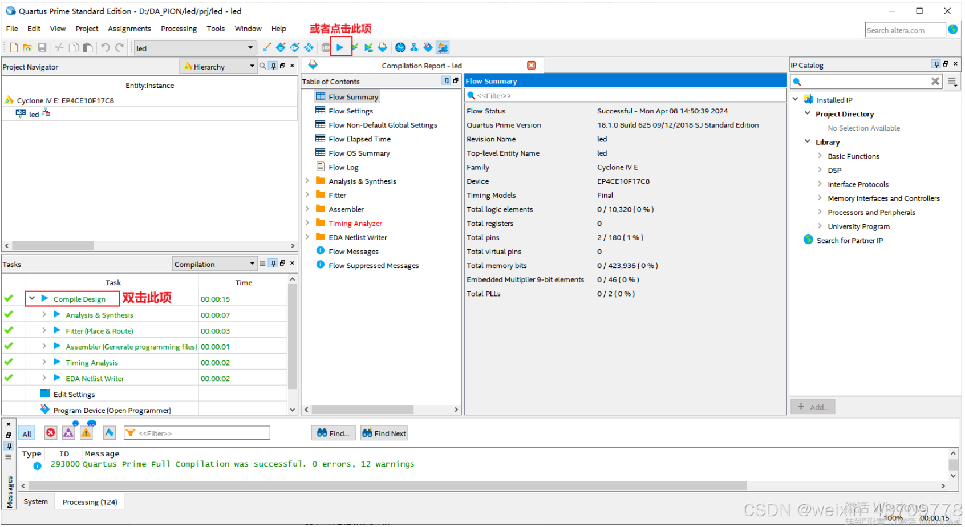Expand Basic Functions in the IP Catalog
This screenshot has height=527, width=965.
(x=820, y=155)
